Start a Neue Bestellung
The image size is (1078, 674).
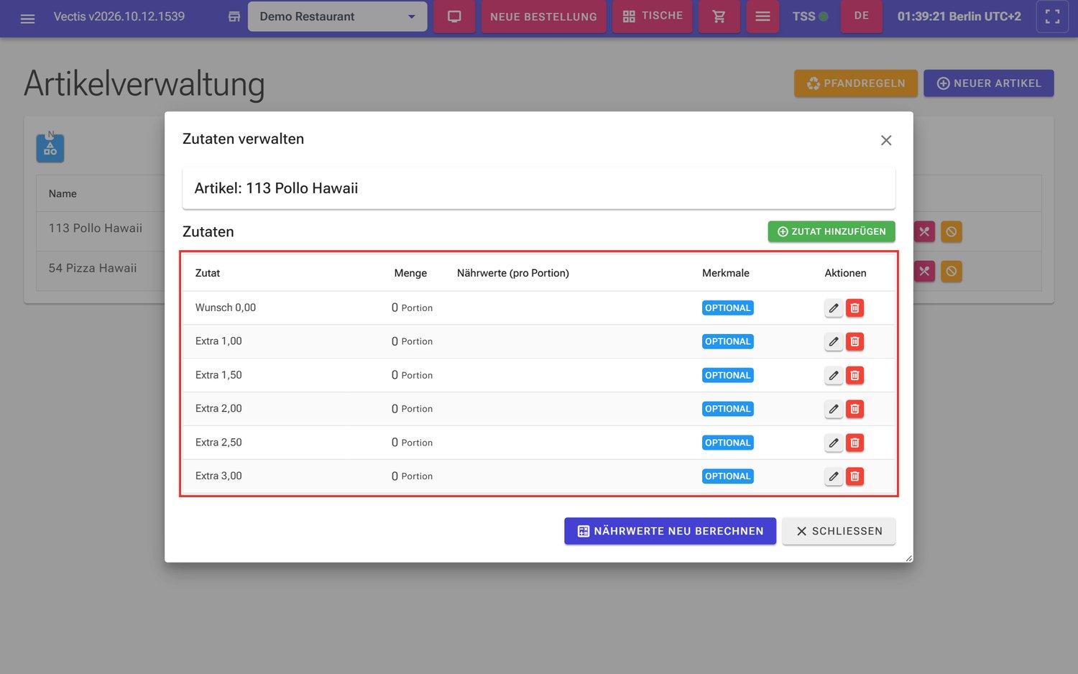[543, 17]
